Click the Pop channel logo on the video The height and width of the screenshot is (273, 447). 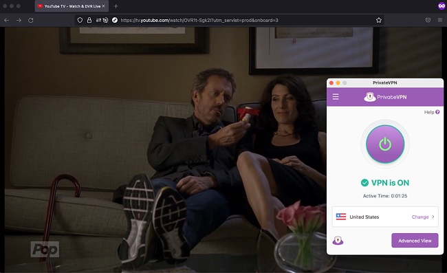click(x=45, y=250)
